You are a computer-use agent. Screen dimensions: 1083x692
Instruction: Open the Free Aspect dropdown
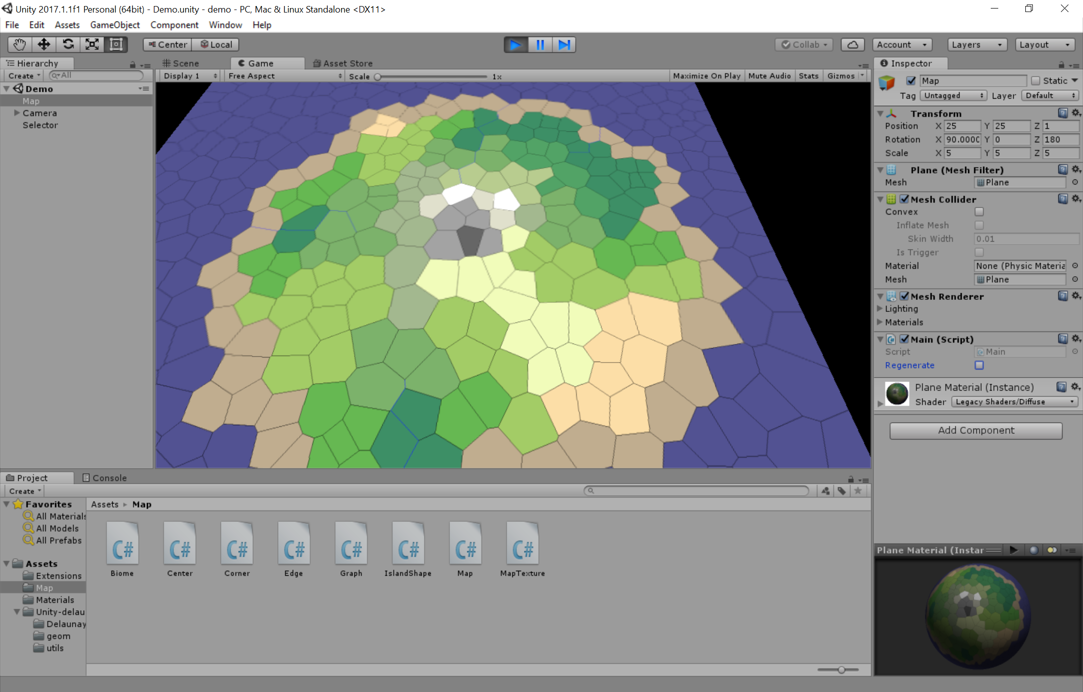pos(285,76)
